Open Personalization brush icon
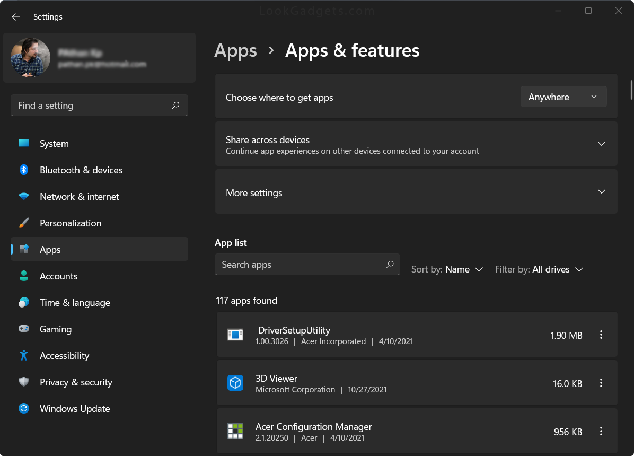Viewport: 634px width, 456px height. (24, 223)
